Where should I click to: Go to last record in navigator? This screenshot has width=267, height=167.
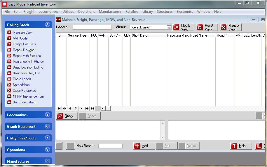(x=92, y=108)
